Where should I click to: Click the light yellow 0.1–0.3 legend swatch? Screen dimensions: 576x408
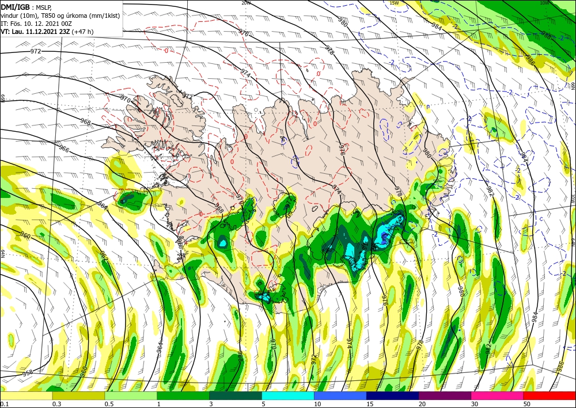coord(26,396)
